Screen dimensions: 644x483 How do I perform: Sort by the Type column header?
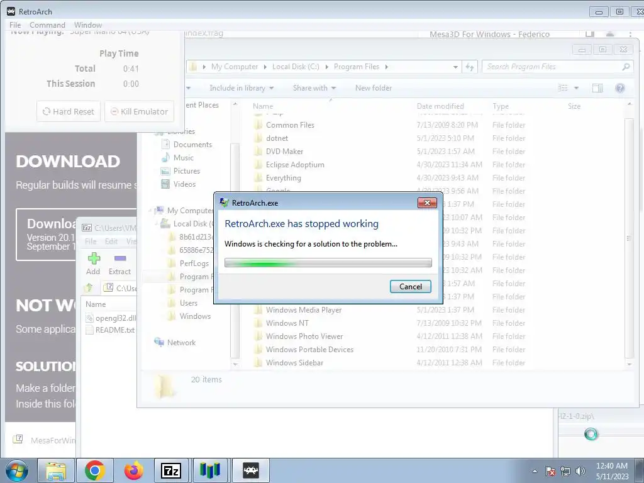pyautogui.click(x=501, y=106)
